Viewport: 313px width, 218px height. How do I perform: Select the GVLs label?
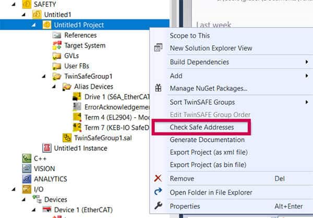coord(71,56)
